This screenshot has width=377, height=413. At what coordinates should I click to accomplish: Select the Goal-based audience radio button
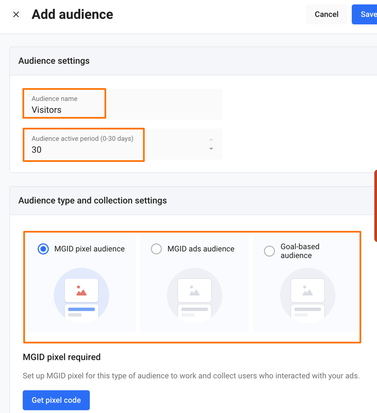coord(269,251)
